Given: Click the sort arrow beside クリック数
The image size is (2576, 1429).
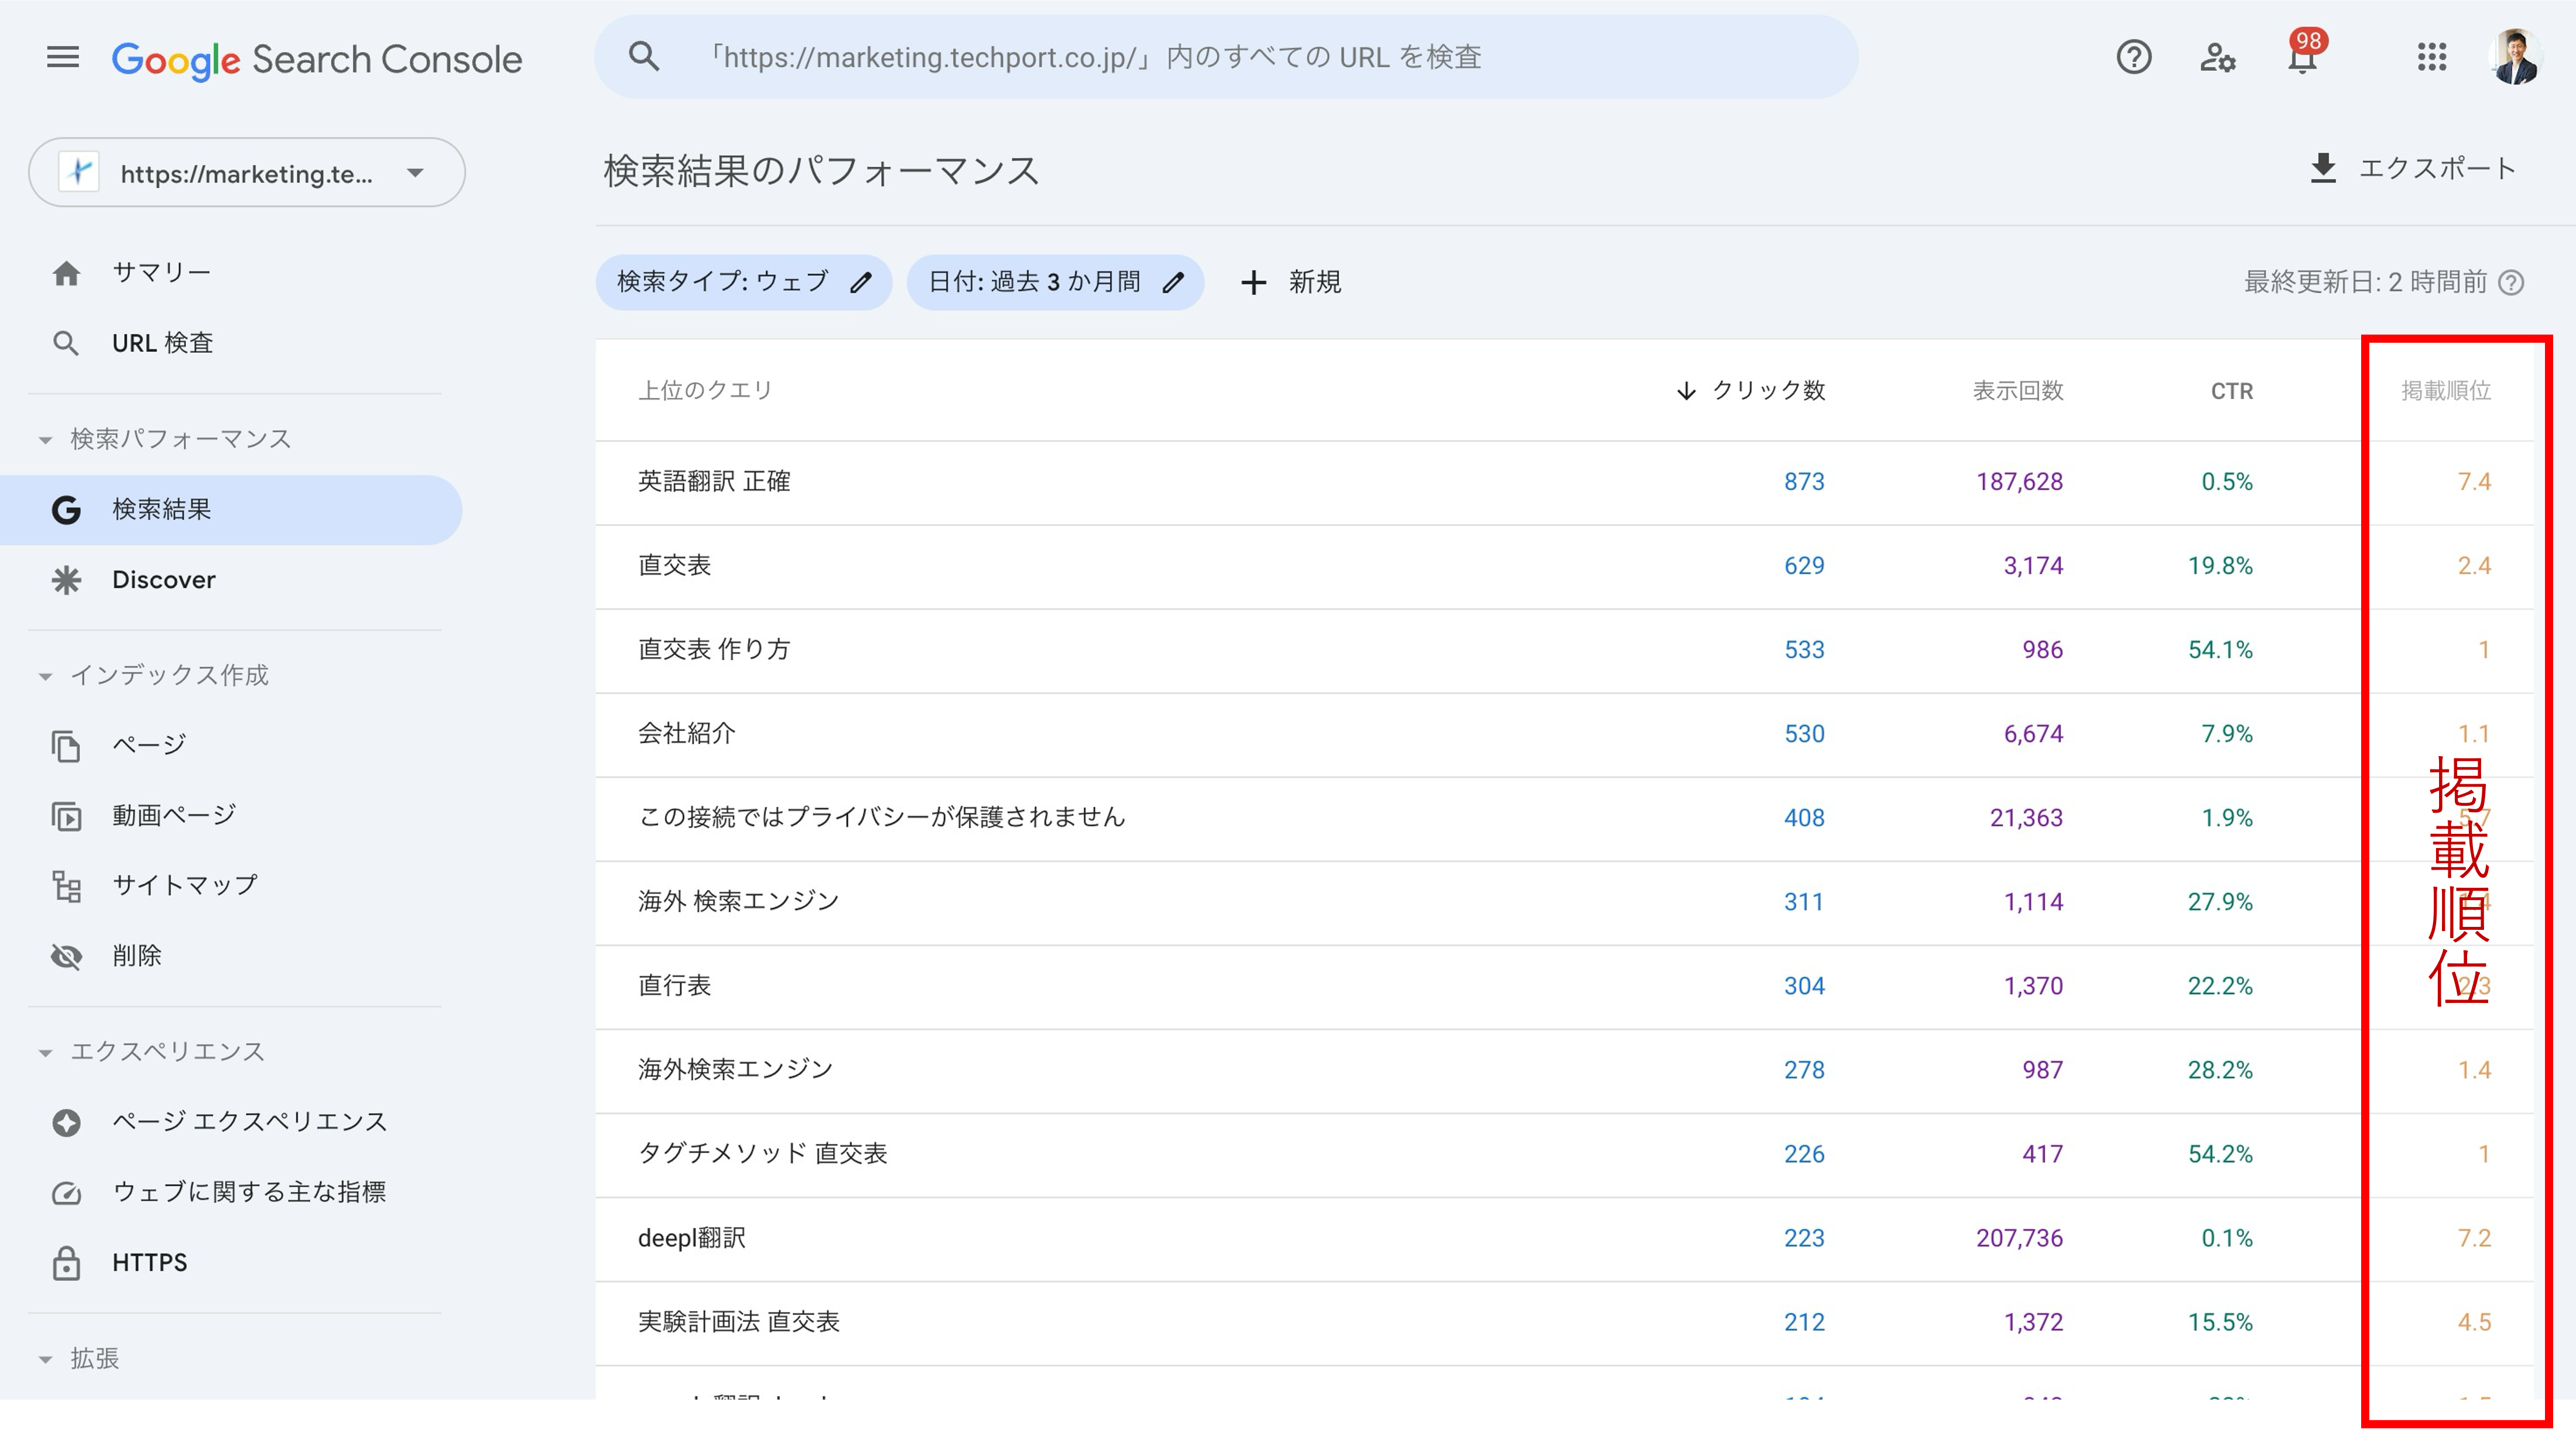Looking at the screenshot, I should pos(1686,391).
